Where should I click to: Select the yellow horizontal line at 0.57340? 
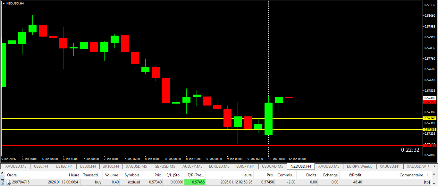pyautogui.click(x=212, y=118)
